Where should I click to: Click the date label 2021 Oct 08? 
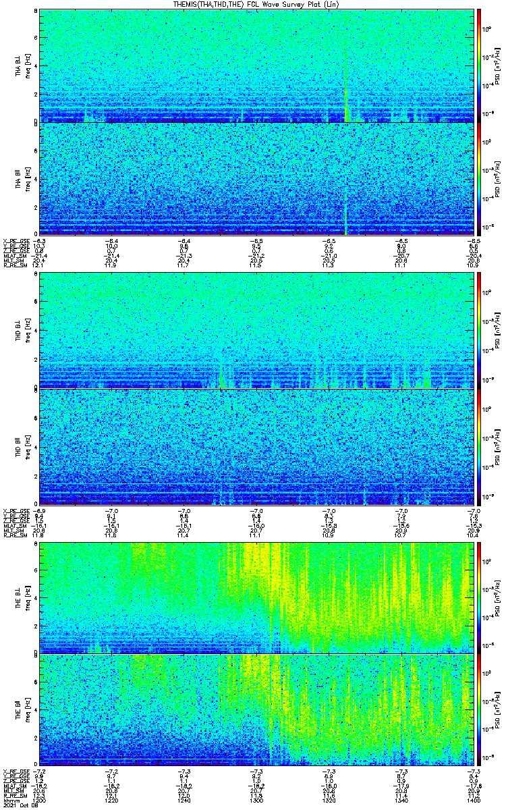point(20,805)
